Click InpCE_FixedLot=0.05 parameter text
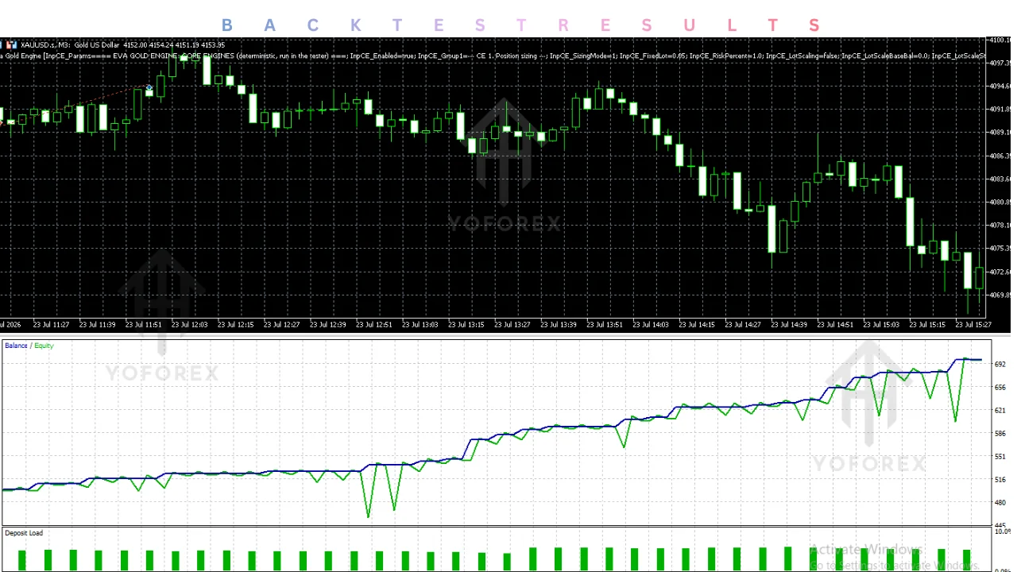 pos(653,56)
